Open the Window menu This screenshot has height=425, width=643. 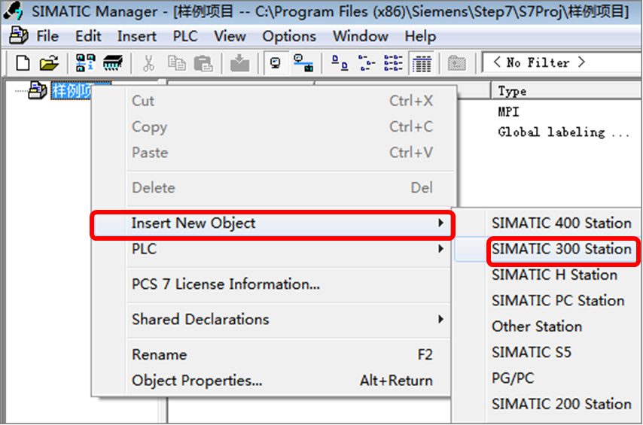pos(361,36)
